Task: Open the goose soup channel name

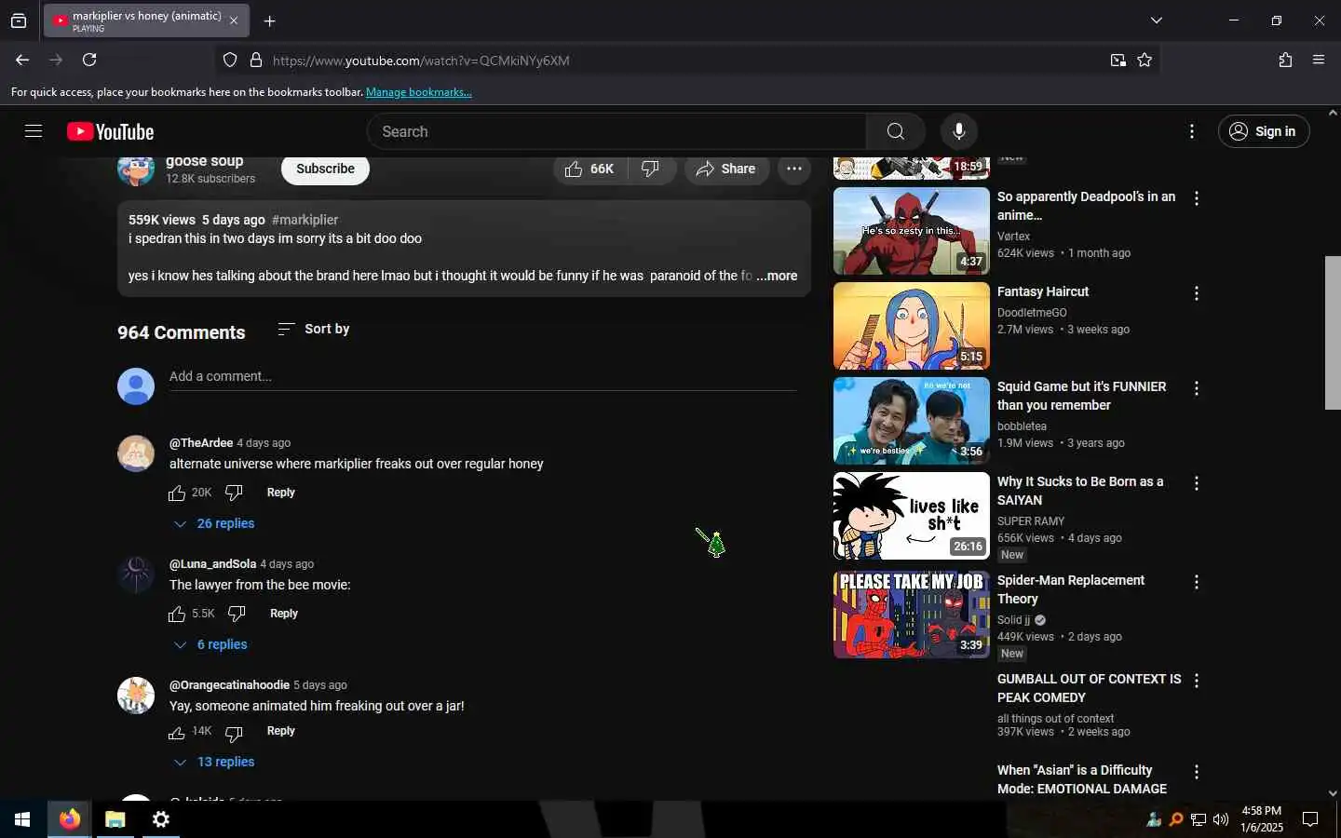Action: (x=204, y=161)
